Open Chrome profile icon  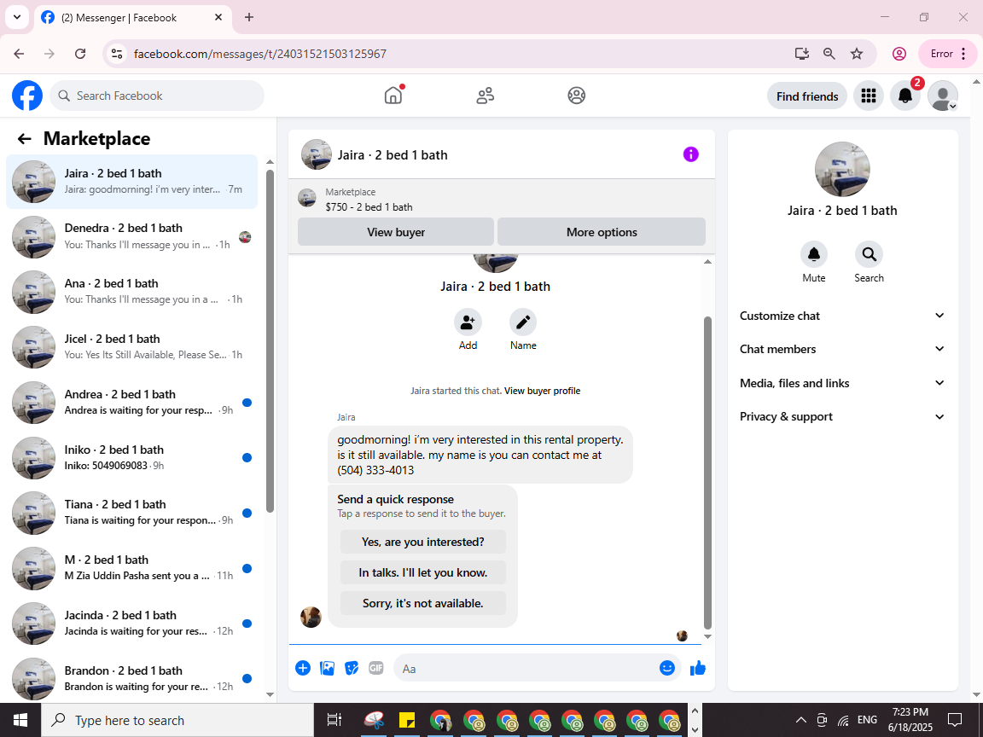899,54
